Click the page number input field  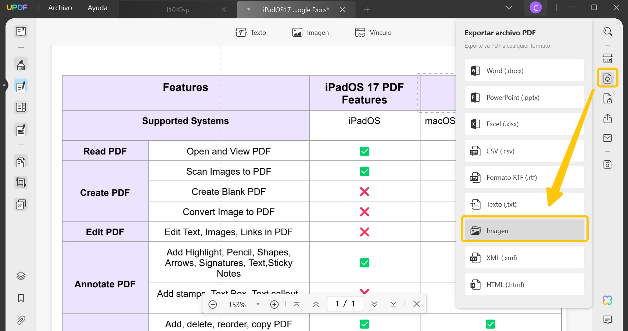click(345, 304)
